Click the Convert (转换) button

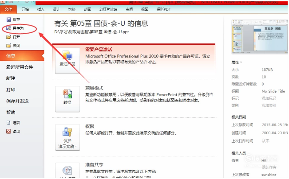tap(67, 99)
